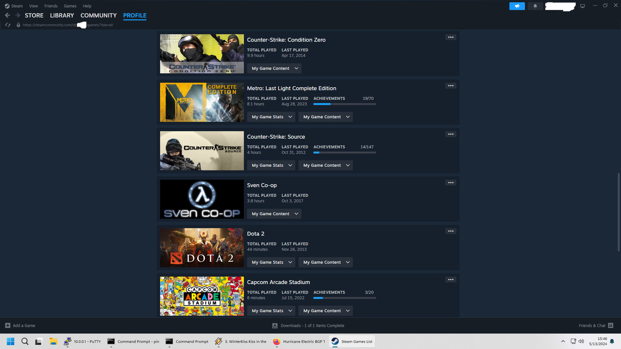This screenshot has height=349, width=621.
Task: Open the Metro: Last Light Complete Edition link
Action: point(292,88)
